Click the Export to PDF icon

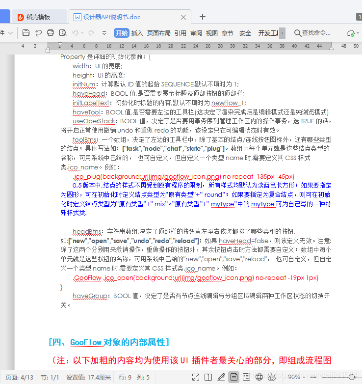point(38,33)
